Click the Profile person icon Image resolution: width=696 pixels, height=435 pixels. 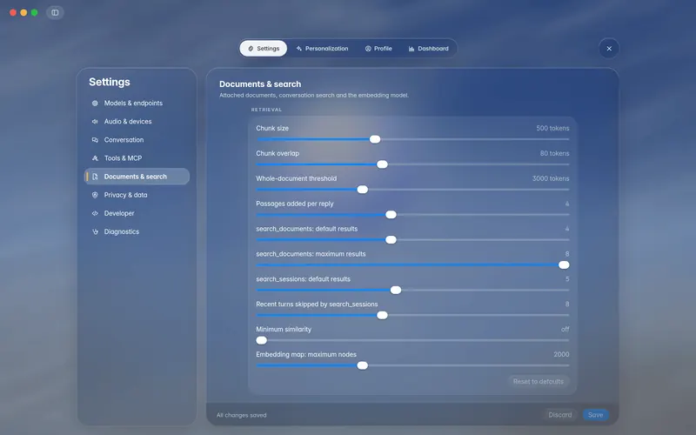point(368,49)
